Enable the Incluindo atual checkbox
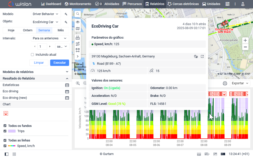The width and height of the screenshot is (253, 158). (x=32, y=55)
